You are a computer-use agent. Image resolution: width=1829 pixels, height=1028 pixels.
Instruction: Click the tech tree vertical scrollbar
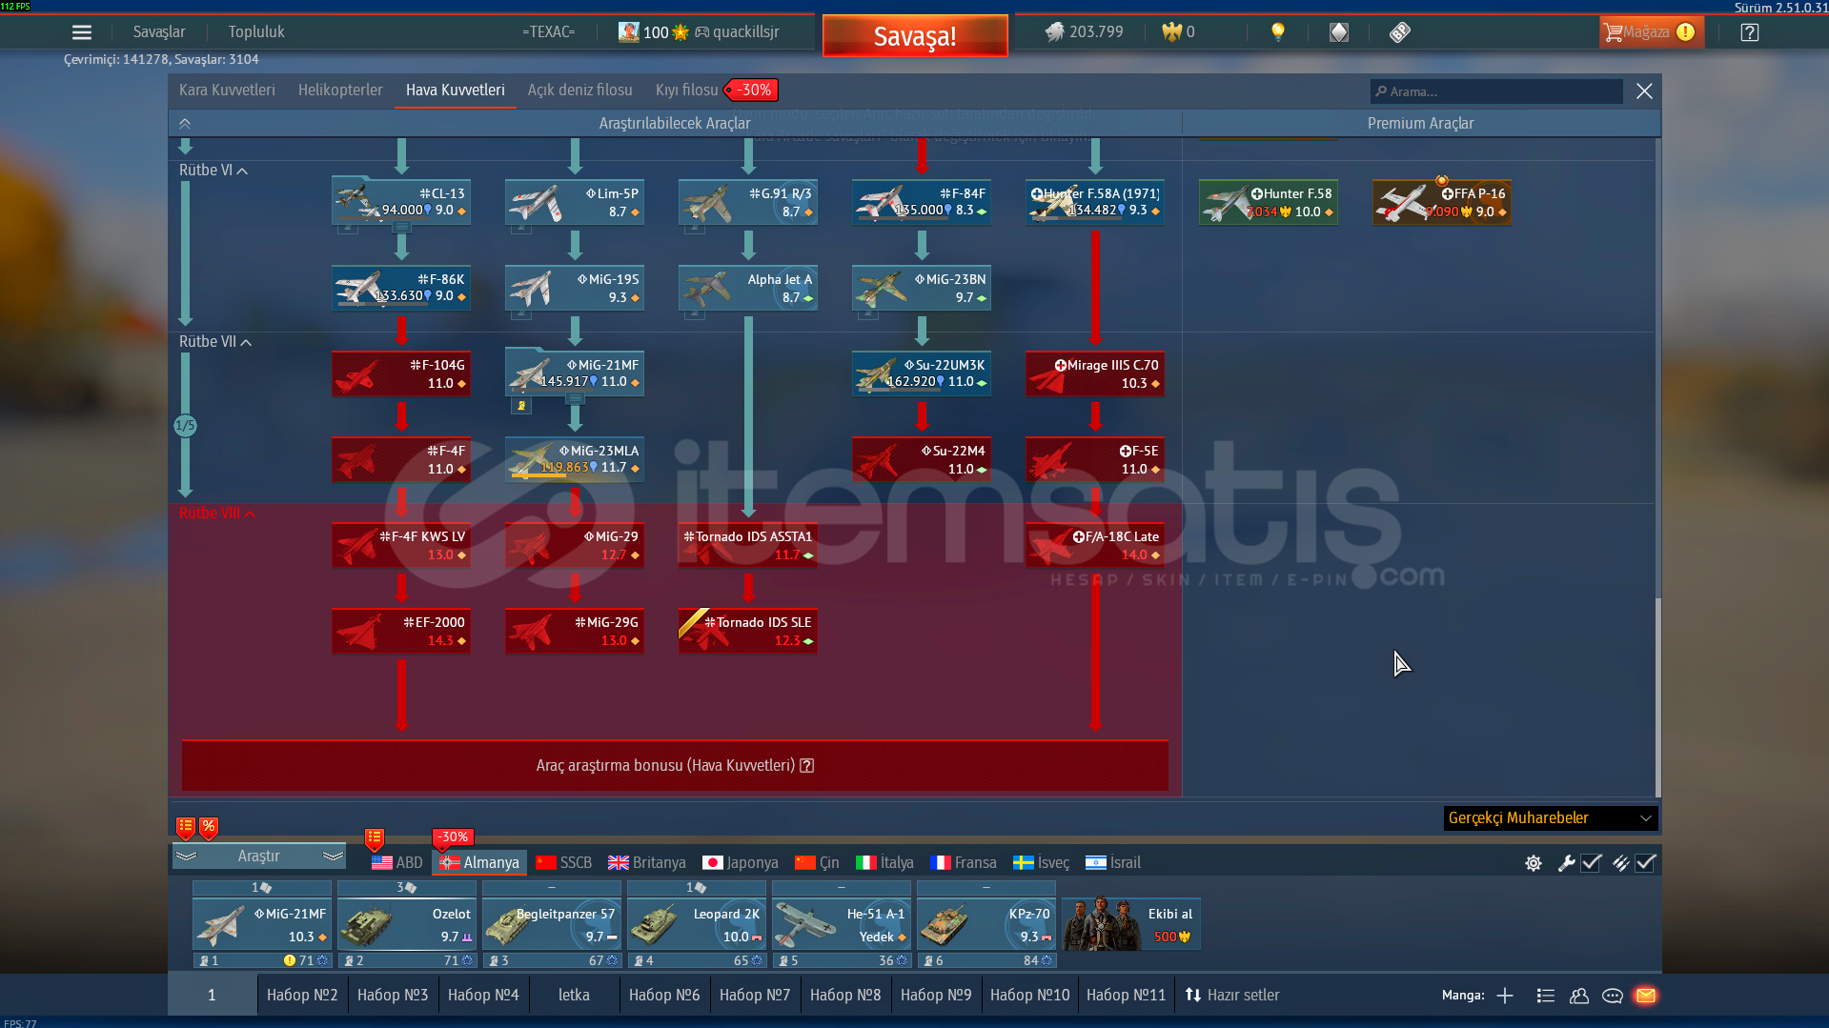(1657, 695)
